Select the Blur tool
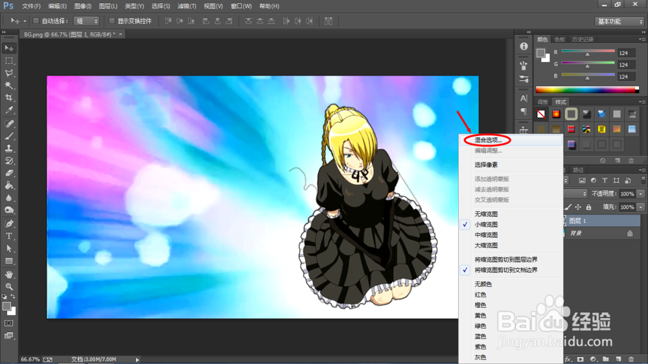Viewport: 648px width, 364px height. pos(8,198)
